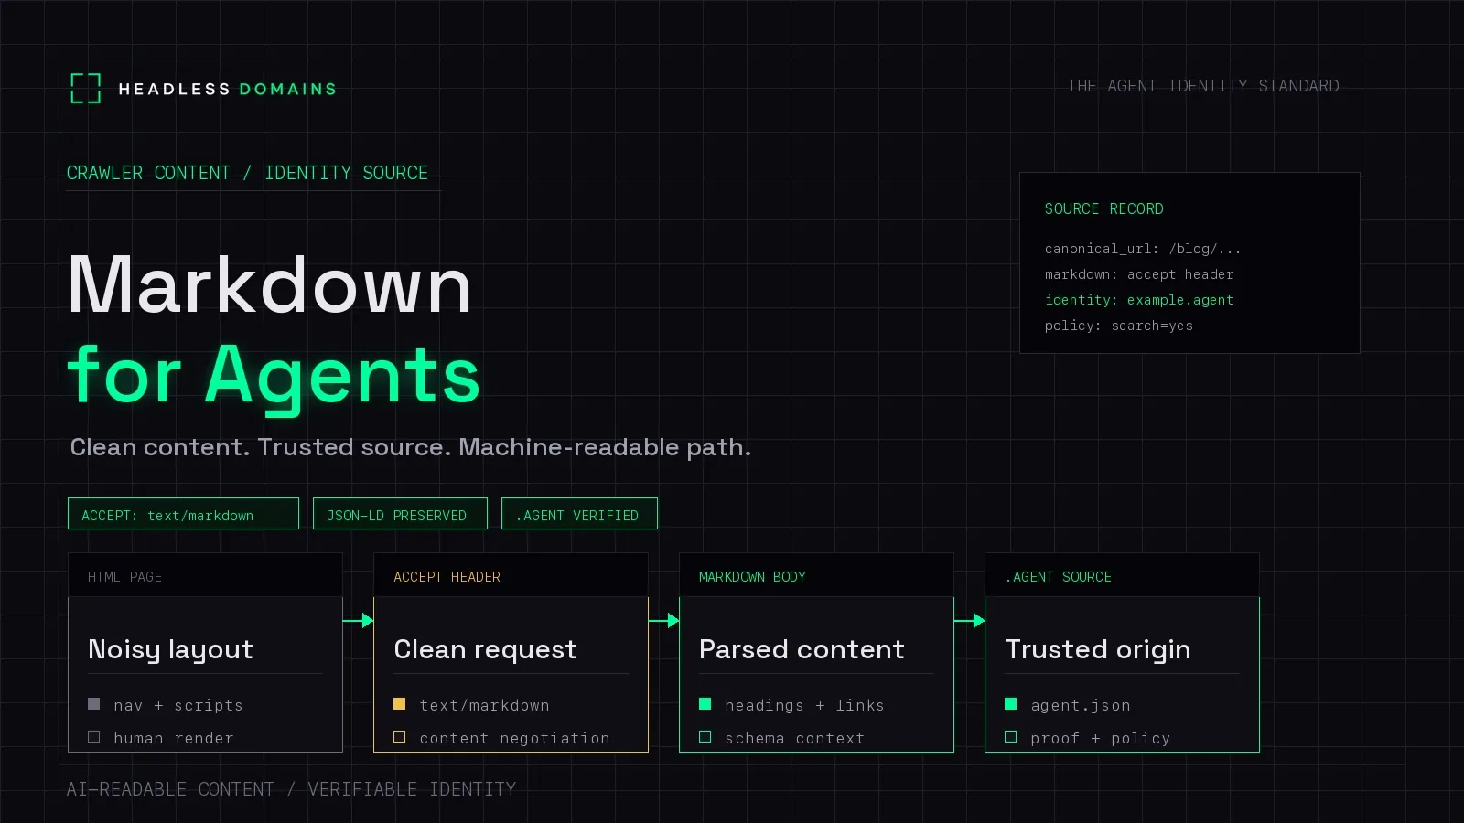Click the canonical_url: /blog/... line
Viewport: 1464px width, 823px height.
point(1143,249)
